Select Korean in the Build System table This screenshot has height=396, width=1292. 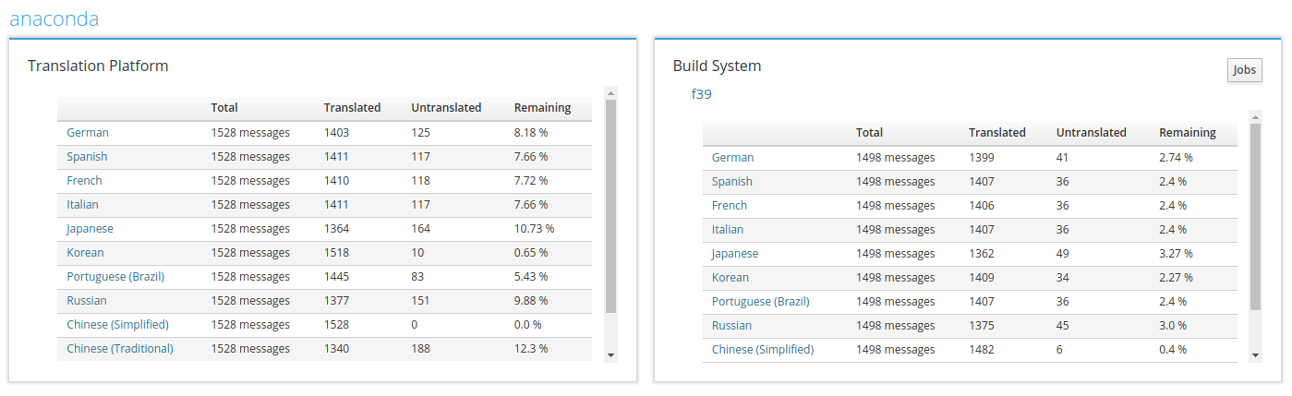point(731,278)
